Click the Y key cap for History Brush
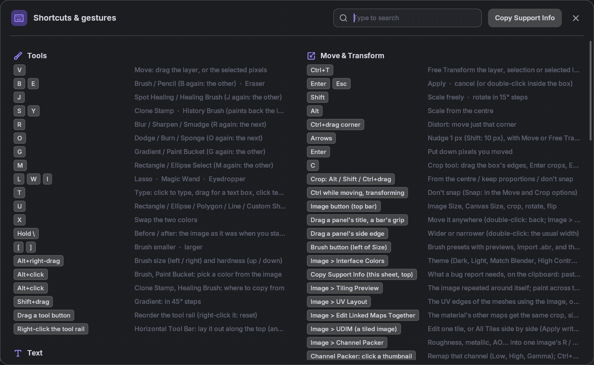The image size is (594, 365). tap(33, 111)
